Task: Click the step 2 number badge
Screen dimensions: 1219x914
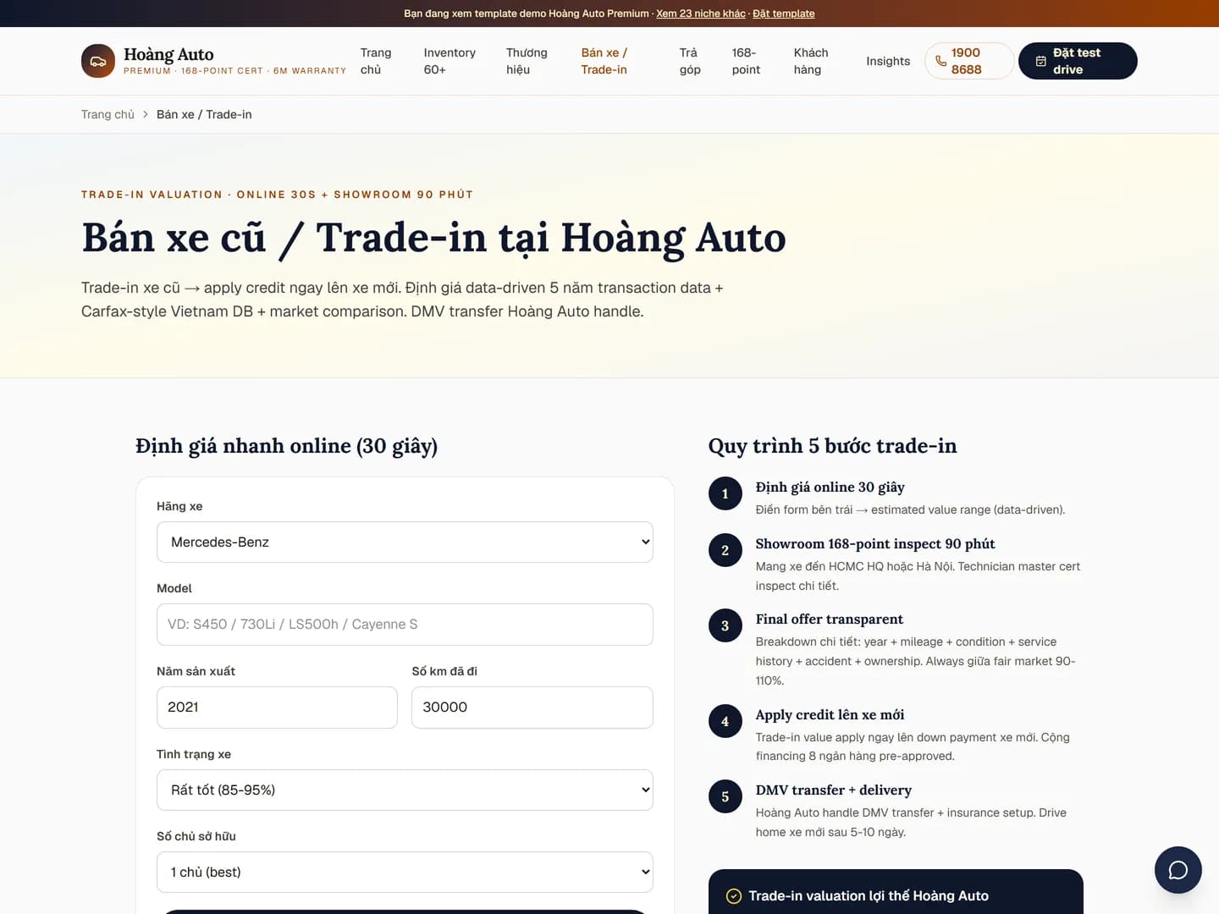Action: 725,550
